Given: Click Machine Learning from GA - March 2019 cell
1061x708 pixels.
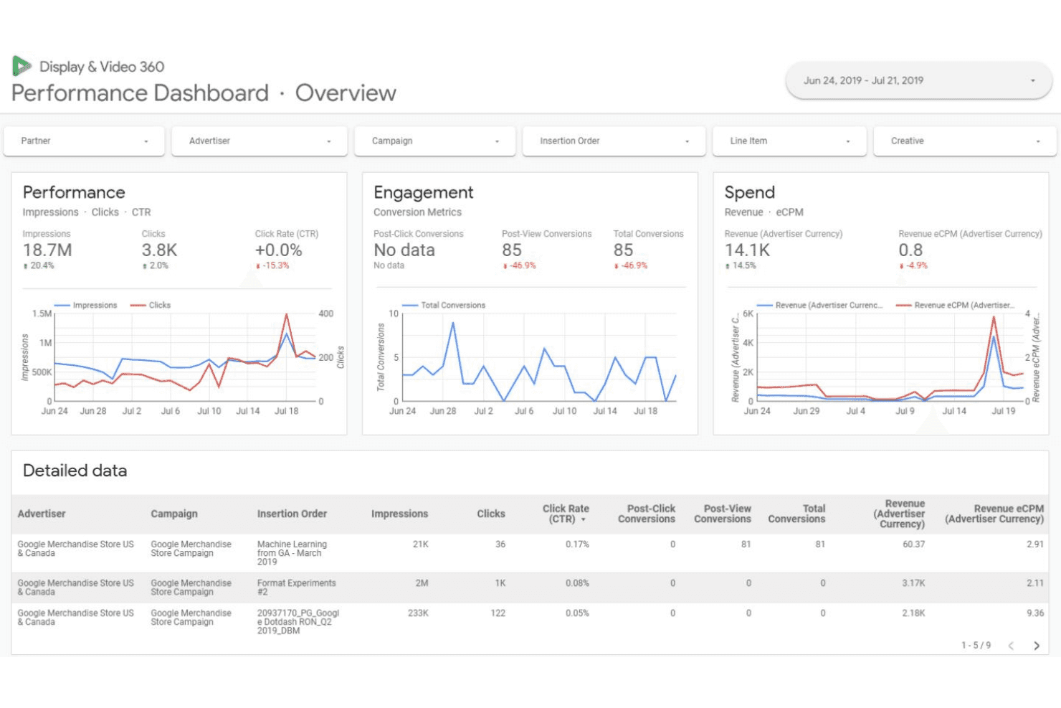Looking at the screenshot, I should [x=292, y=553].
